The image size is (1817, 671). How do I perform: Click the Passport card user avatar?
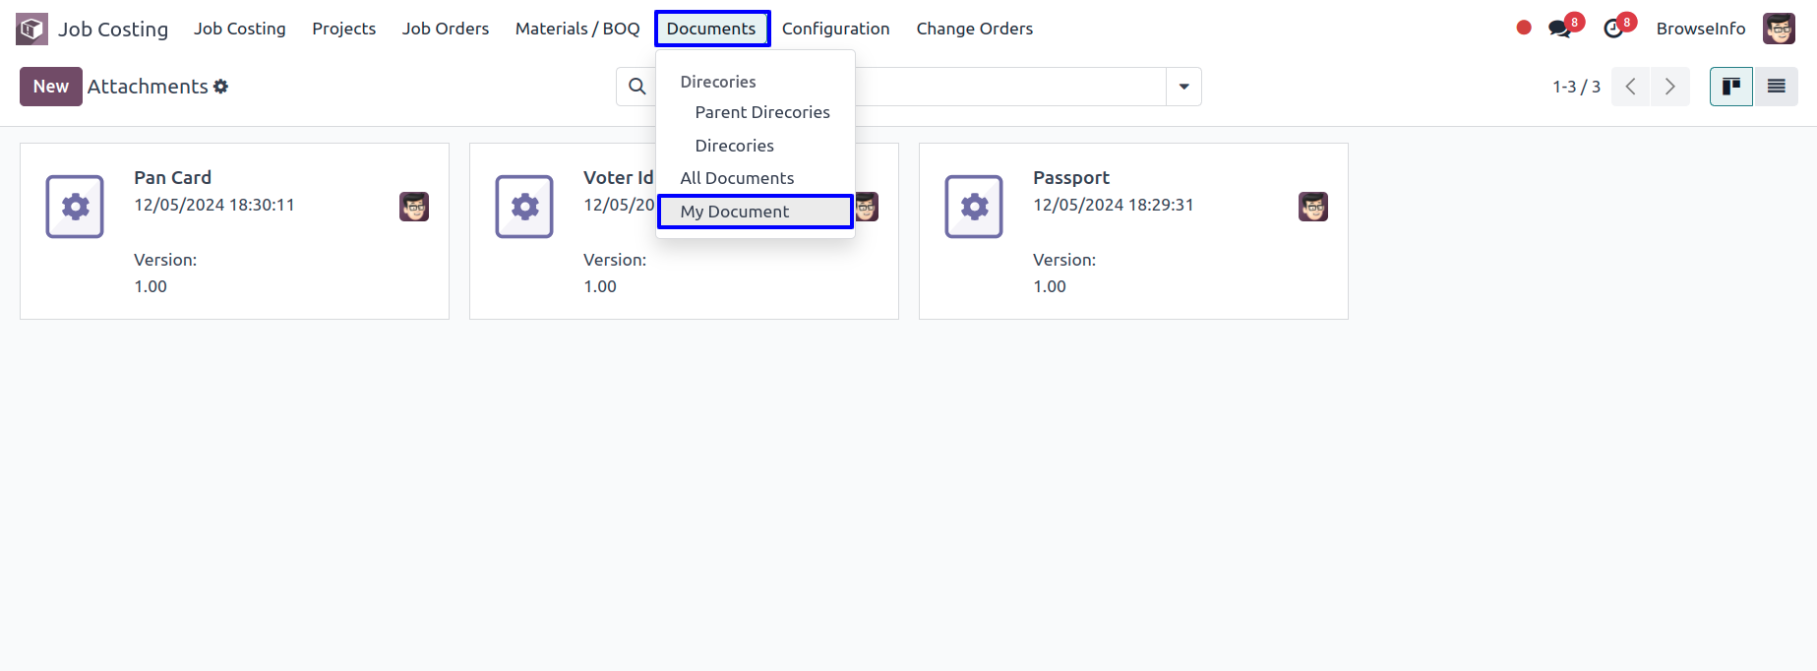pos(1313,207)
